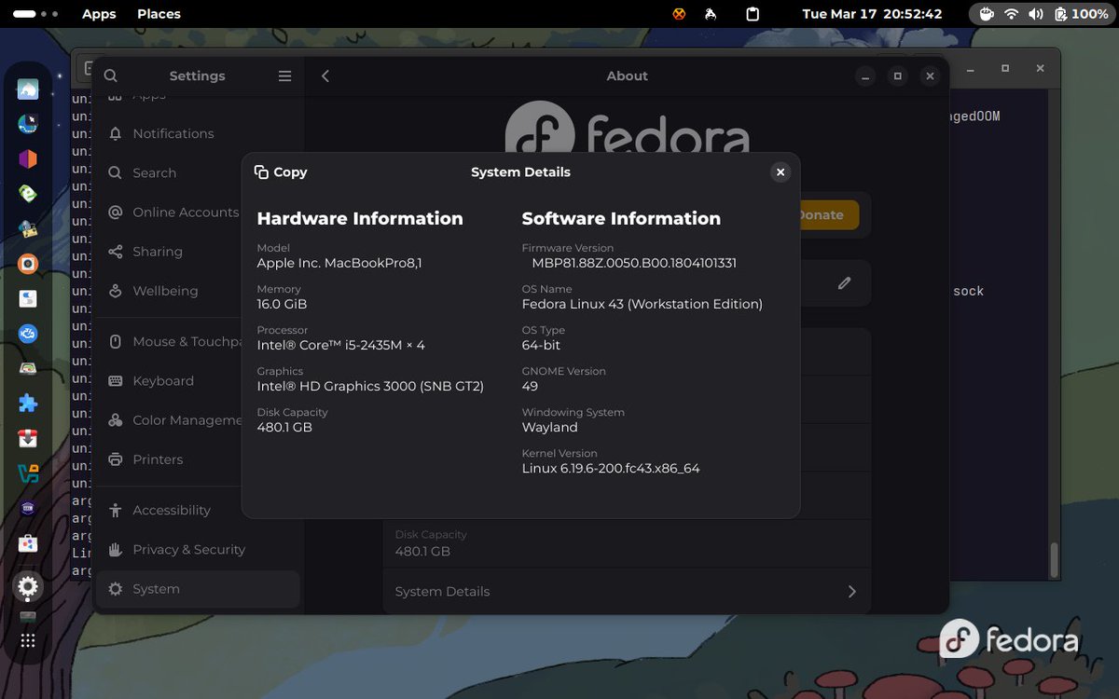Open Notifications settings
Image resolution: width=1119 pixels, height=699 pixels.
[x=198, y=133]
